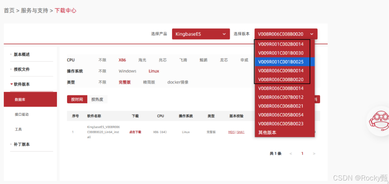Set 类型 filter to 不限

click(x=102, y=82)
